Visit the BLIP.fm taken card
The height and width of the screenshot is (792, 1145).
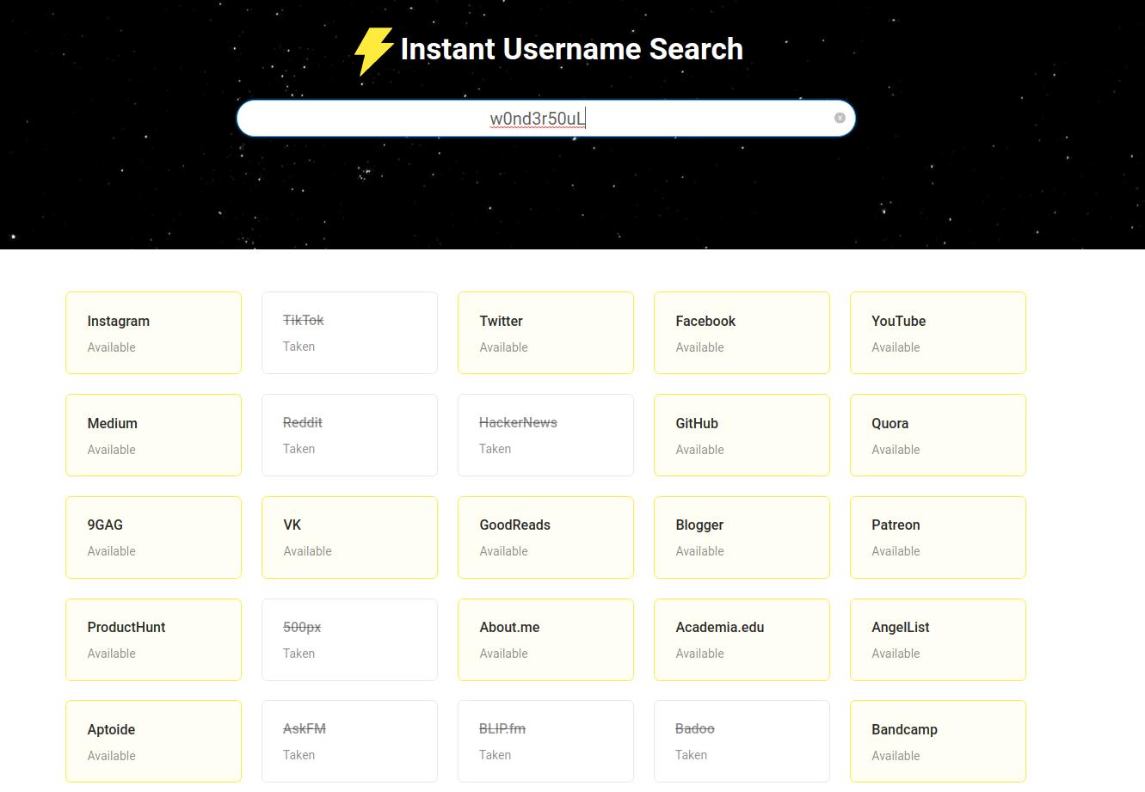pyautogui.click(x=545, y=741)
